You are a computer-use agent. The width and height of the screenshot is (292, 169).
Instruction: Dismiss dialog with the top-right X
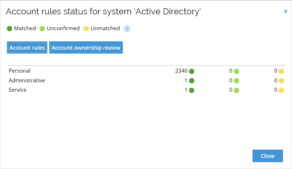[x=286, y=12]
